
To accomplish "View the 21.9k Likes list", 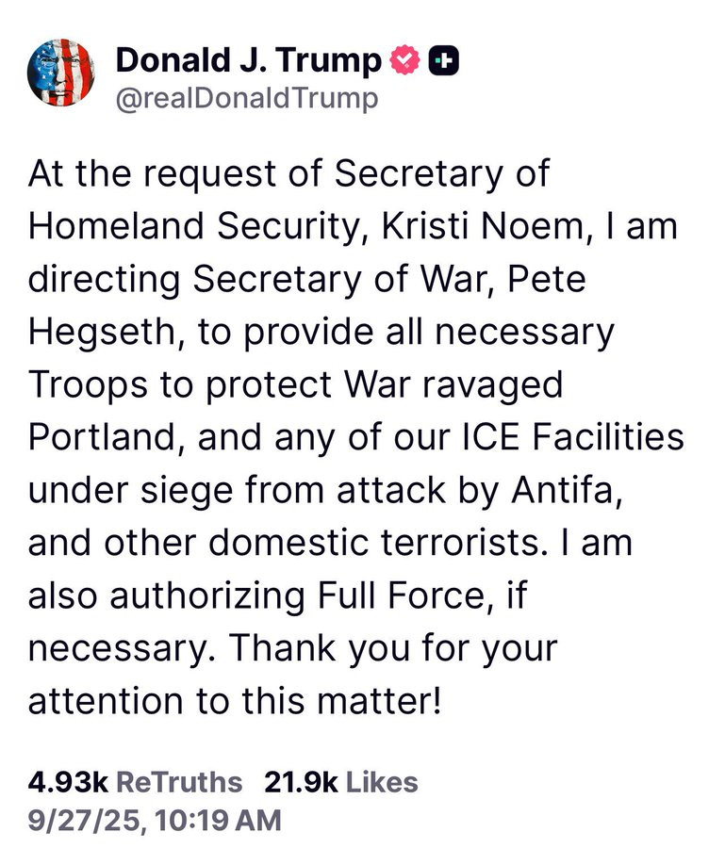I will [341, 781].
